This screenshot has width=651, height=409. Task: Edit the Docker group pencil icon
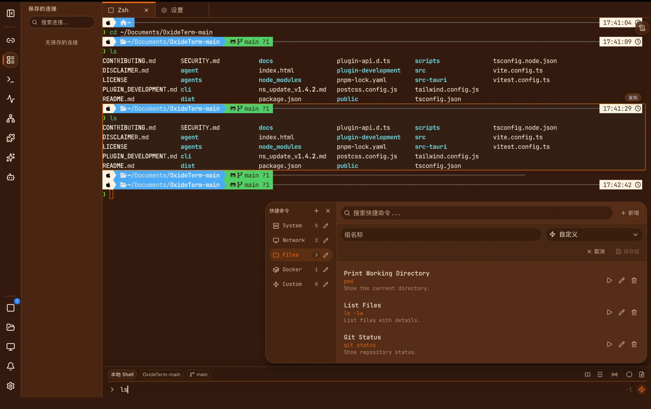pos(326,270)
